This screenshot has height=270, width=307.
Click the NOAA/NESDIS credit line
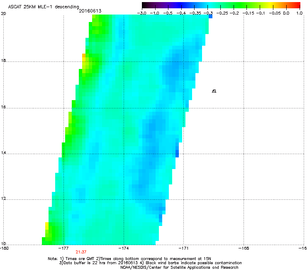click(179, 268)
